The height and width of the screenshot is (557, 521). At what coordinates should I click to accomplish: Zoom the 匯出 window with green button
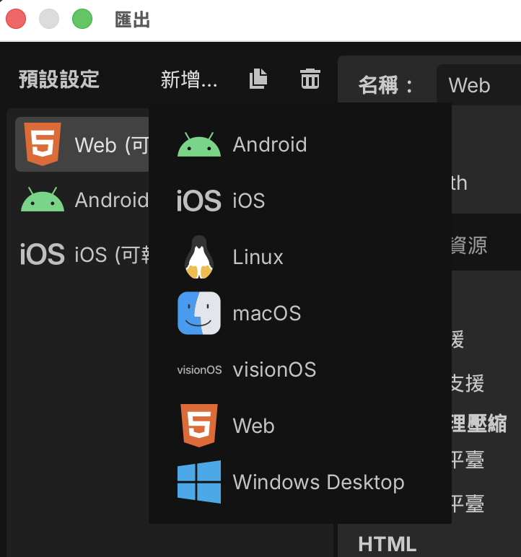tap(82, 19)
